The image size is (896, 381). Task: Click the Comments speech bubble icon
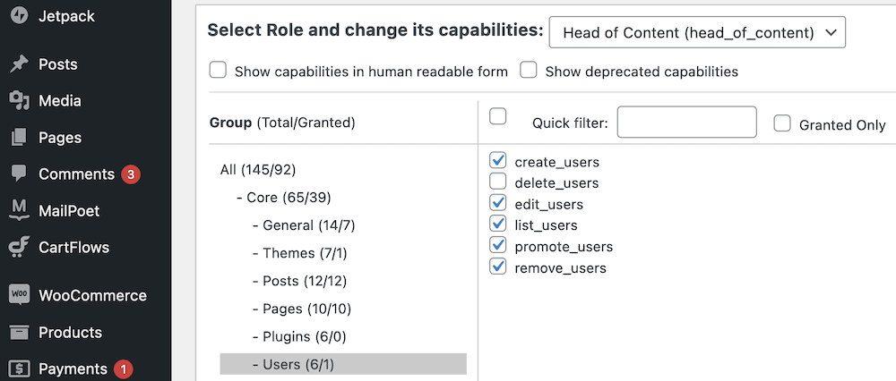point(19,174)
